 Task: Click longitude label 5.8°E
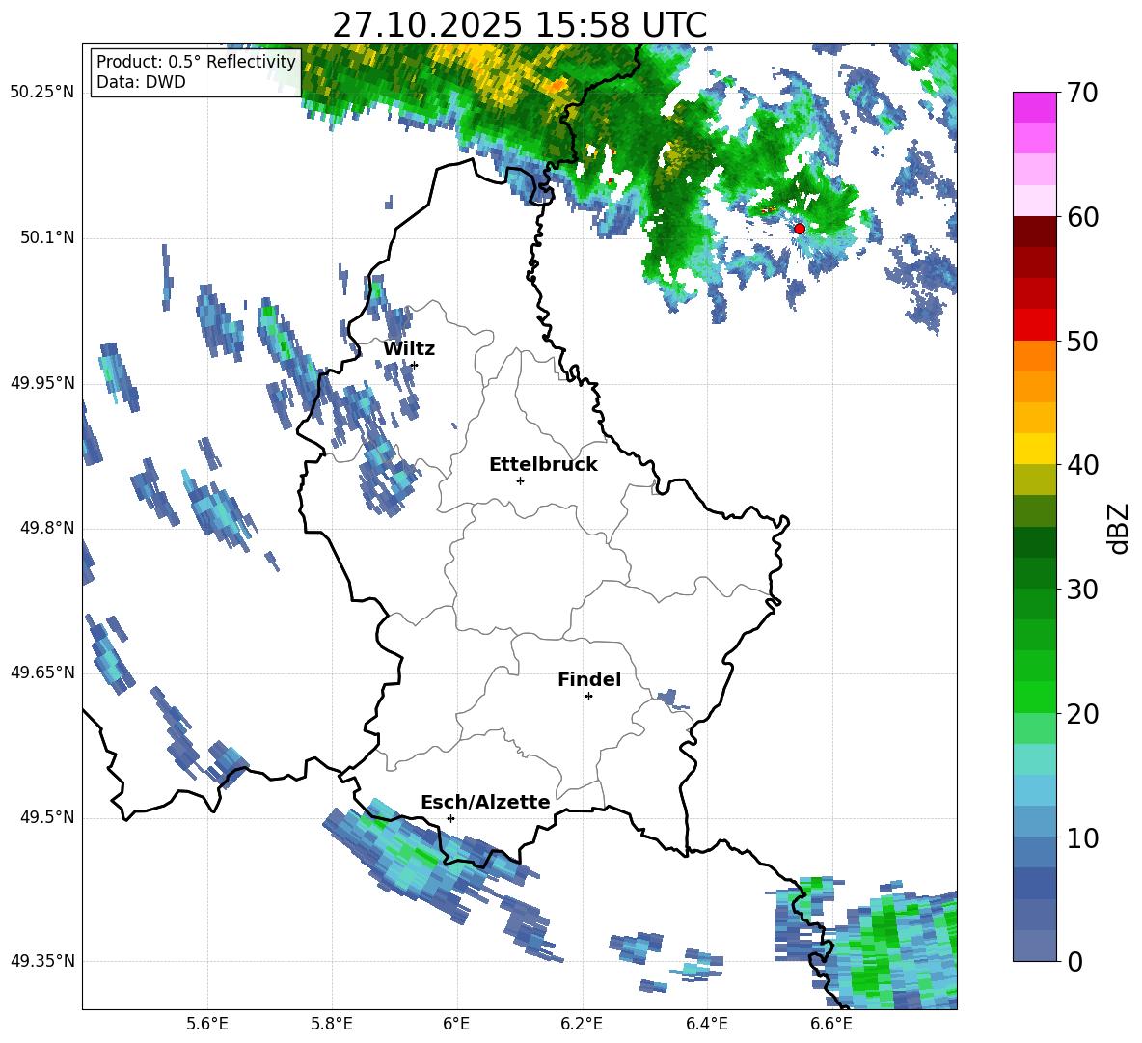[332, 1024]
